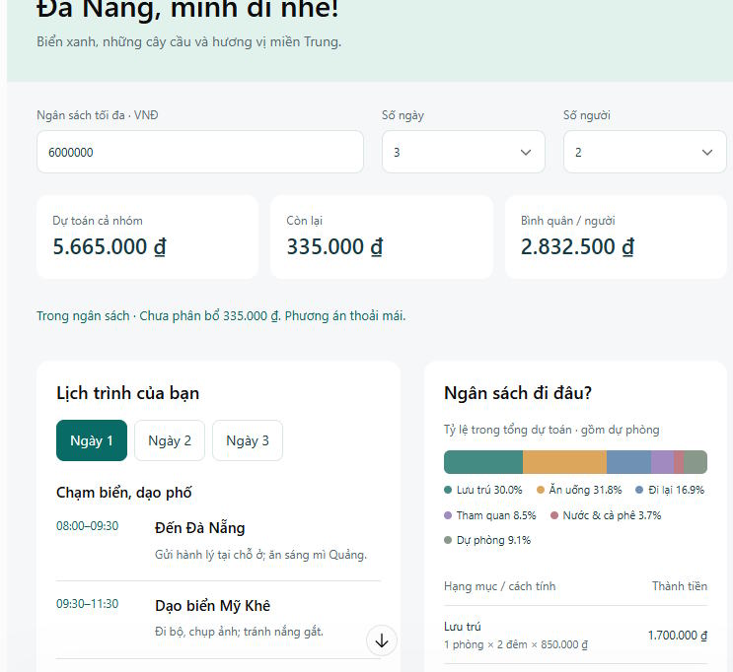Click the down-arrow scroll button in itinerary
The height and width of the screenshot is (672, 733).
tap(382, 640)
